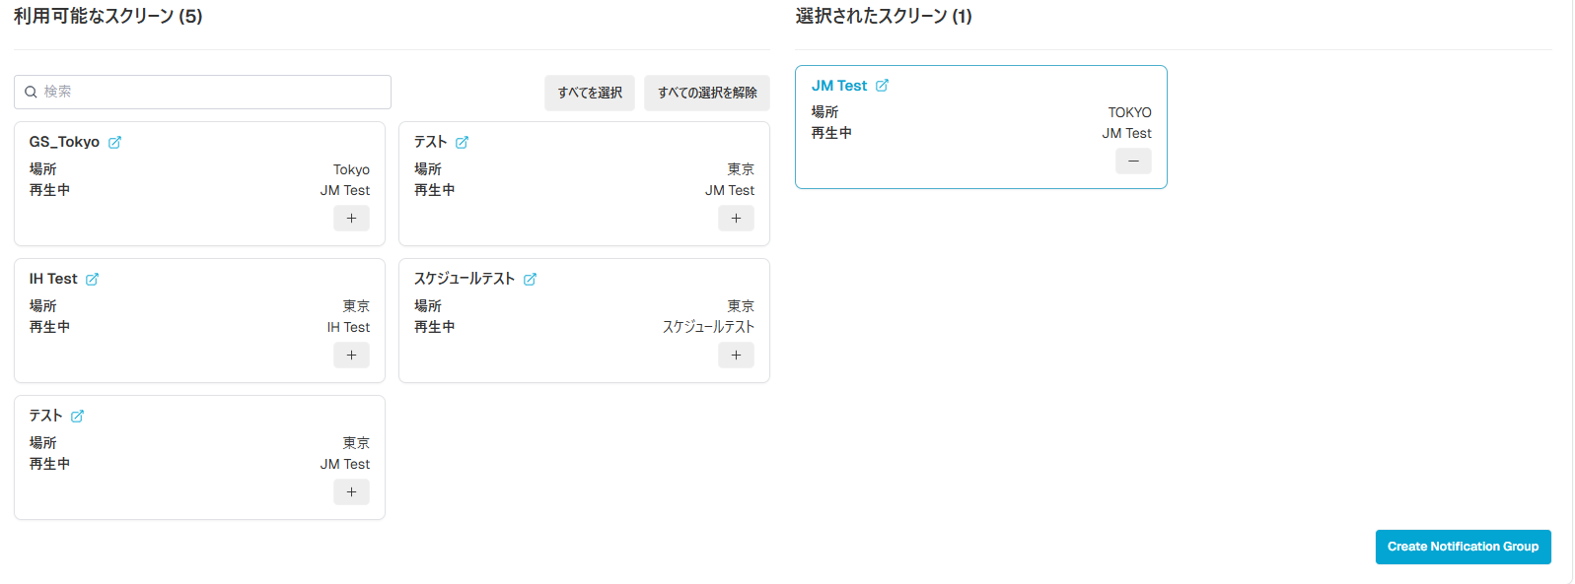Focus the 検索 search field
This screenshot has width=1575, height=584.
(x=202, y=92)
